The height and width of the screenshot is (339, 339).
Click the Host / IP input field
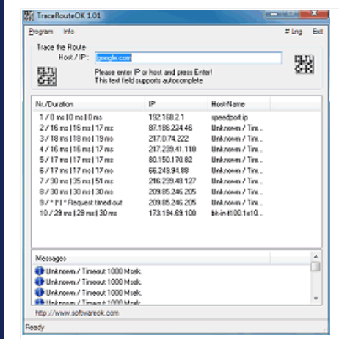188,57
